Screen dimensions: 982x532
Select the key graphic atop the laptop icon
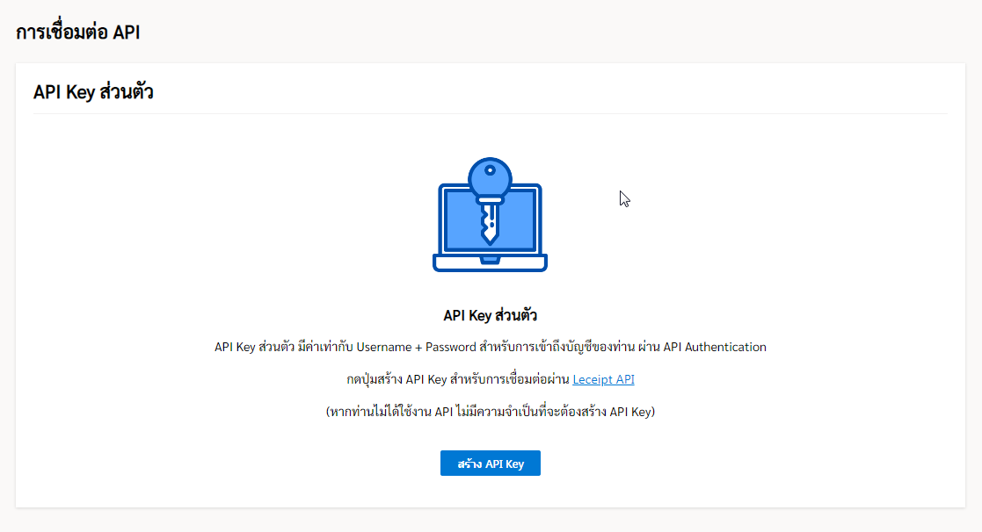tap(490, 176)
